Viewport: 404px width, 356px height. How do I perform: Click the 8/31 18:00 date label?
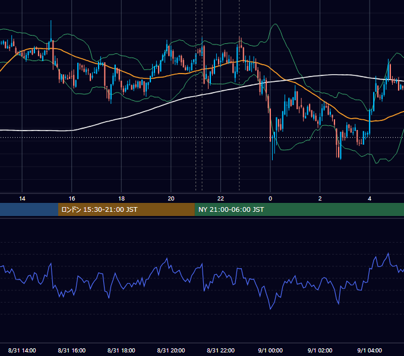[121, 350]
